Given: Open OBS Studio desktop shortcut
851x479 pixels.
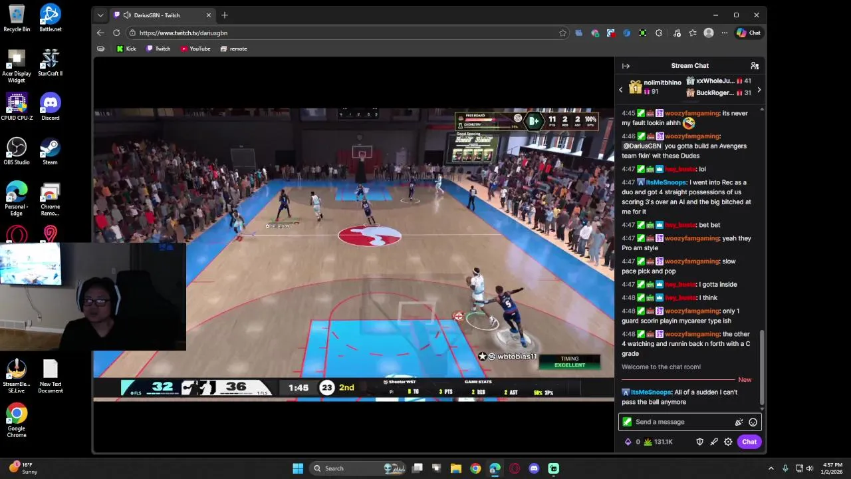Looking at the screenshot, I should tap(17, 151).
